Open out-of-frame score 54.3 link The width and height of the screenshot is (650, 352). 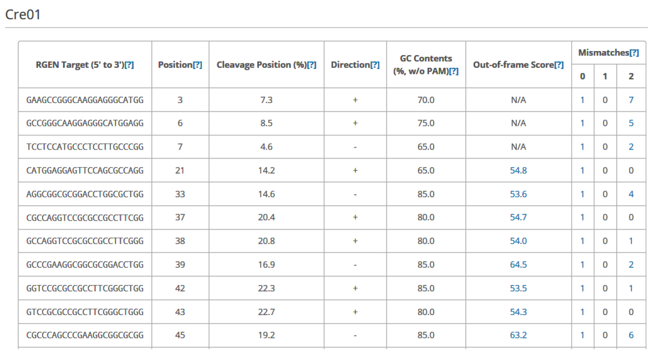(x=518, y=312)
